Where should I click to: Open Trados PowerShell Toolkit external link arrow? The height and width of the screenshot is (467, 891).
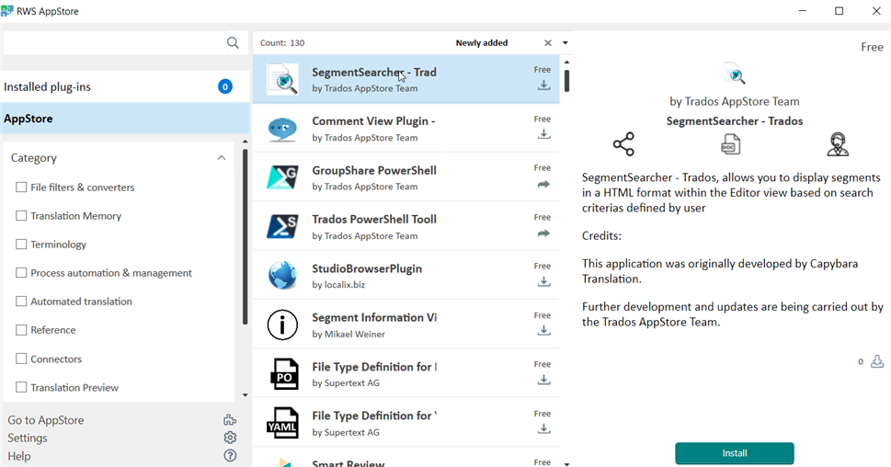tap(543, 233)
